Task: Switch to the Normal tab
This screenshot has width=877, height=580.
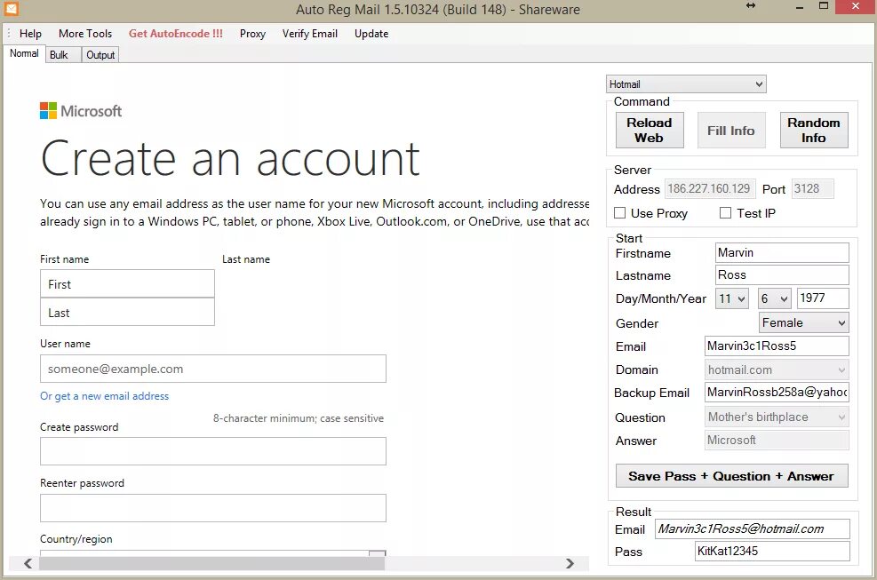Action: 24,53
